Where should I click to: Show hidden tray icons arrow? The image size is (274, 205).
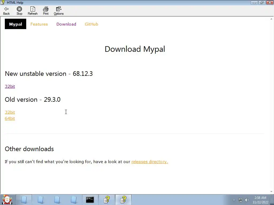click(x=234, y=200)
